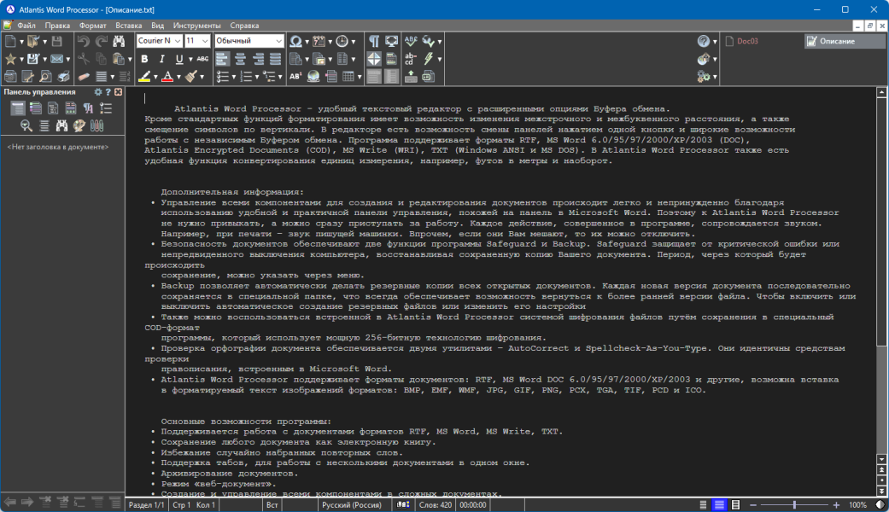889x512 pixels.
Task: Click the zoom slider handle
Action: coord(794,504)
